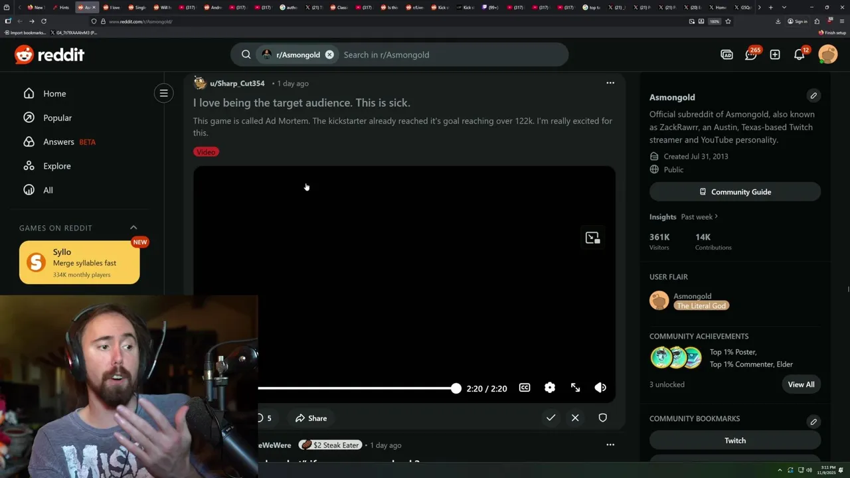The height and width of the screenshot is (478, 850).
Task: Open chat with 265 unread messages
Action: point(751,54)
